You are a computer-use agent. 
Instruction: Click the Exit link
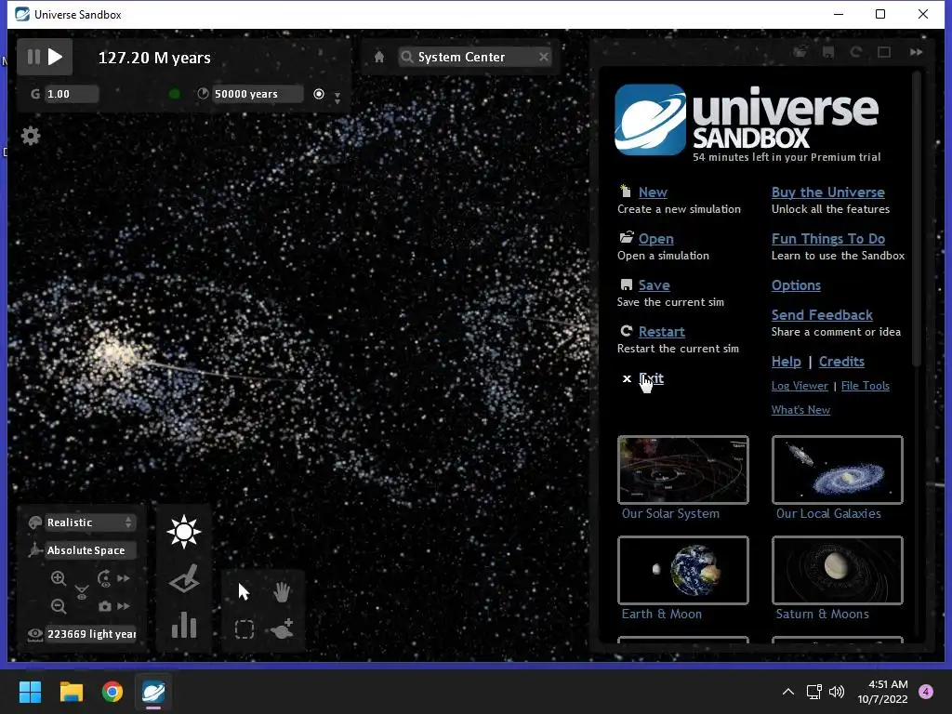[x=651, y=378]
